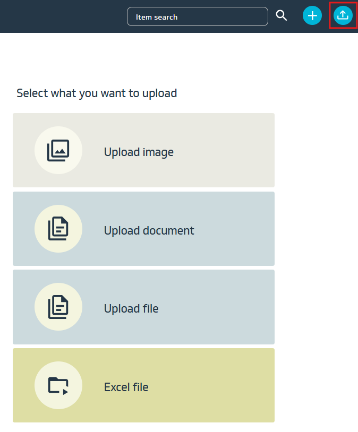
Task: Click the Upload file pages icon
Action: 58,307
